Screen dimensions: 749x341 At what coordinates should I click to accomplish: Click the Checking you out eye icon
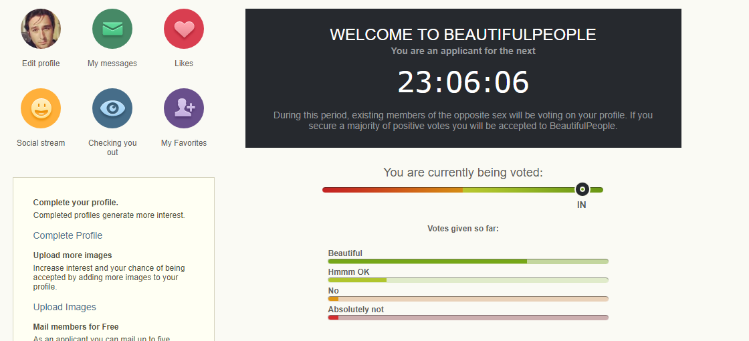point(112,108)
